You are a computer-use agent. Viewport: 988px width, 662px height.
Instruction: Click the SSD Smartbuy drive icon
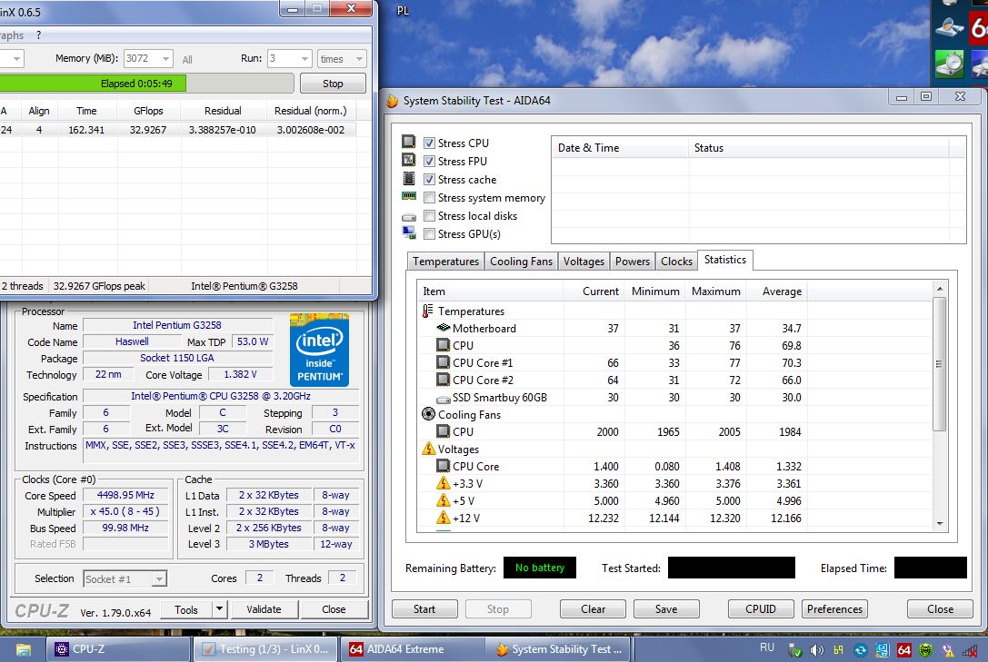point(443,399)
